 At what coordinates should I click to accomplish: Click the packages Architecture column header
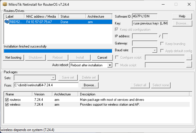[x=65, y=94]
